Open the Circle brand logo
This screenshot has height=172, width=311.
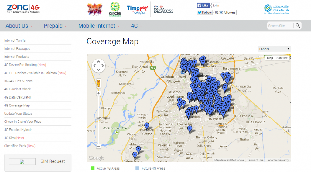[x=115, y=9]
